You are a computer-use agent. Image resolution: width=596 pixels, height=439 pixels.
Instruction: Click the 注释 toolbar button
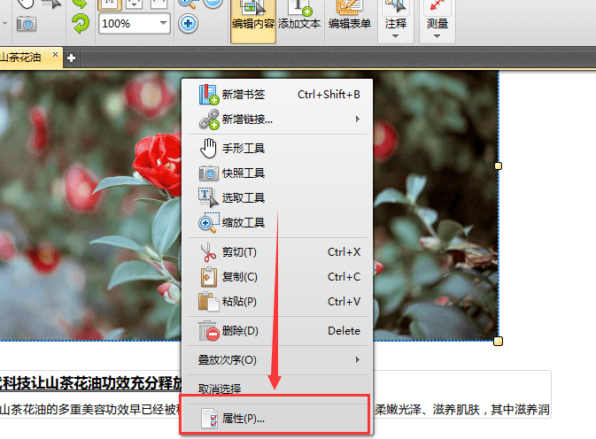click(395, 21)
